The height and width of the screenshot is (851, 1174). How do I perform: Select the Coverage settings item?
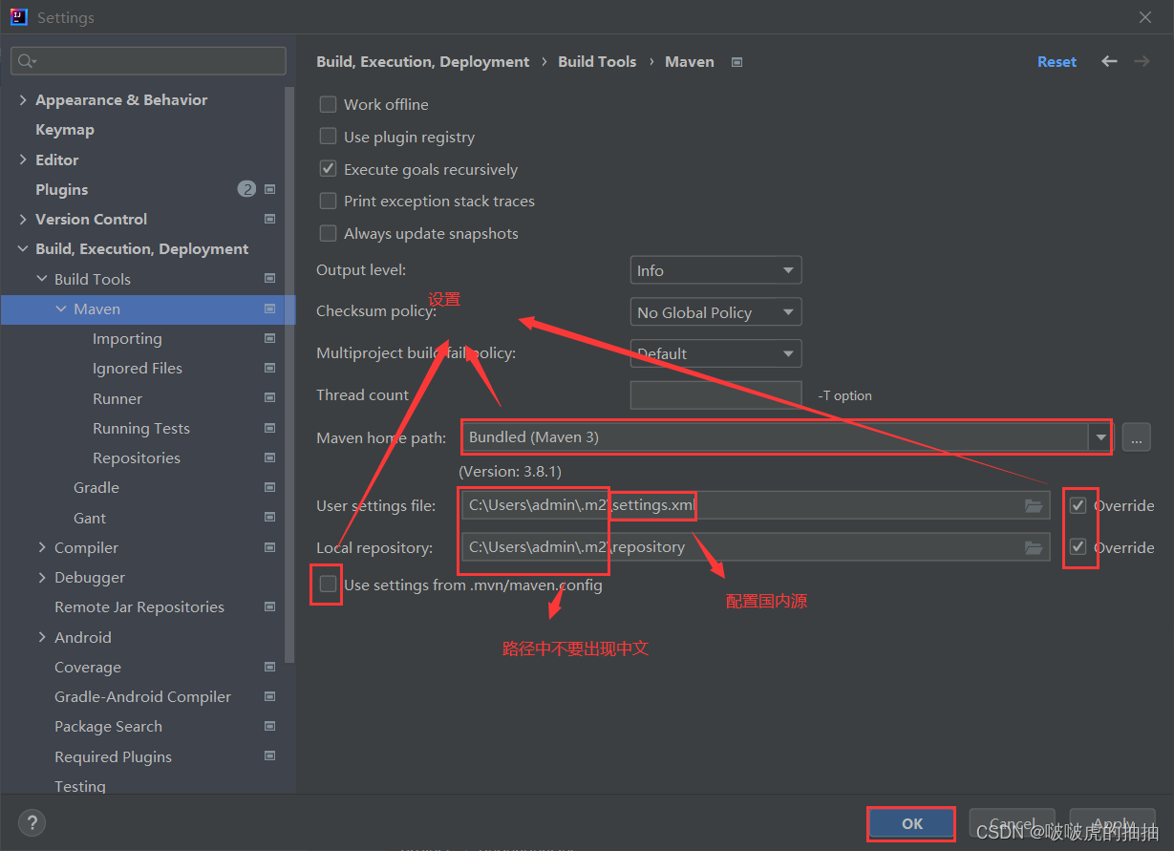coord(88,667)
